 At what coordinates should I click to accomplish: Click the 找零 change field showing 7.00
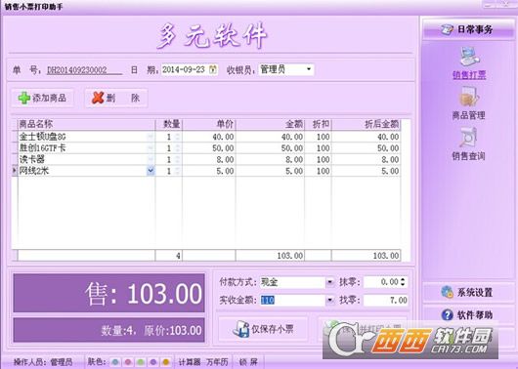385,300
